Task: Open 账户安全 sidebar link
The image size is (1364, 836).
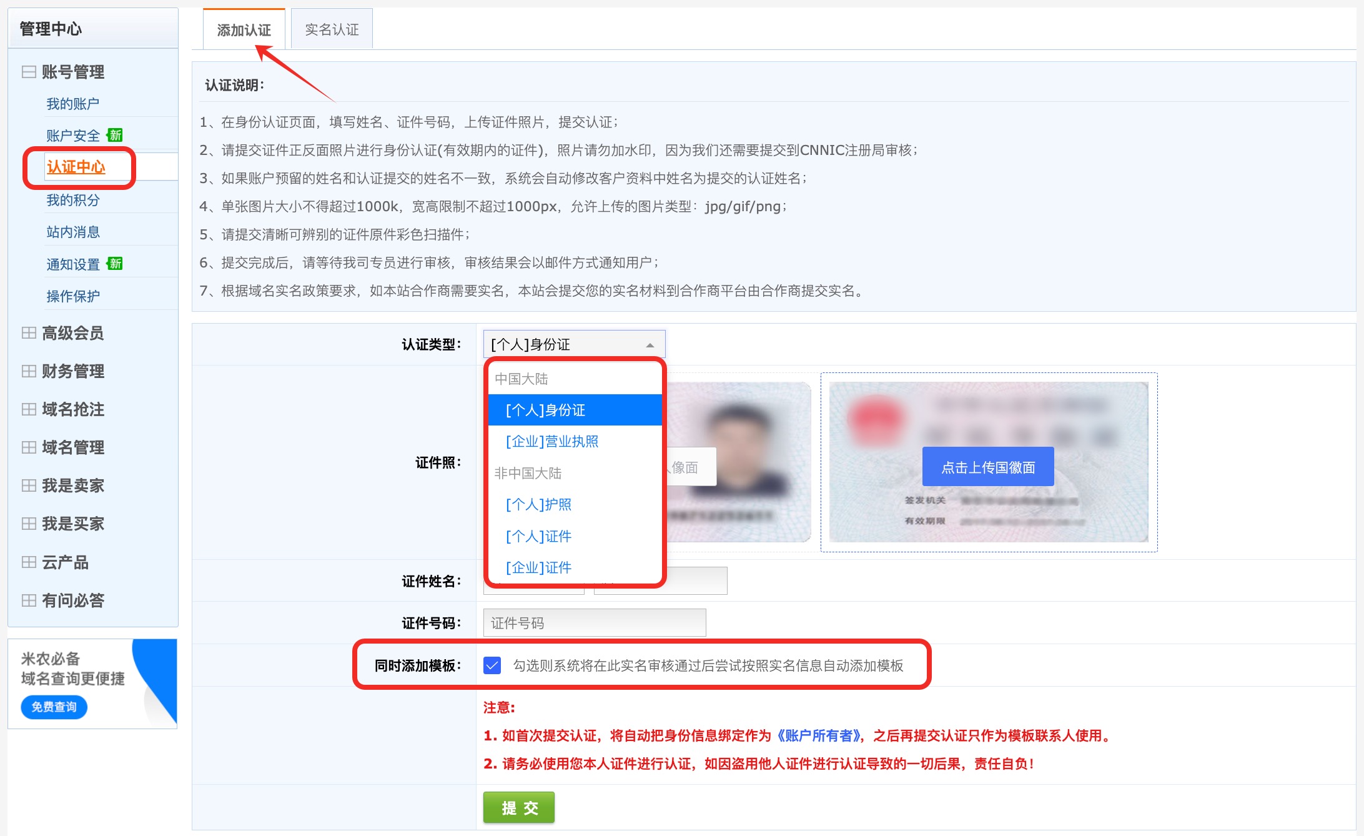Action: (x=73, y=136)
